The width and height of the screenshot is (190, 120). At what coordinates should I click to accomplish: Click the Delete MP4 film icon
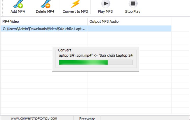point(46,4)
